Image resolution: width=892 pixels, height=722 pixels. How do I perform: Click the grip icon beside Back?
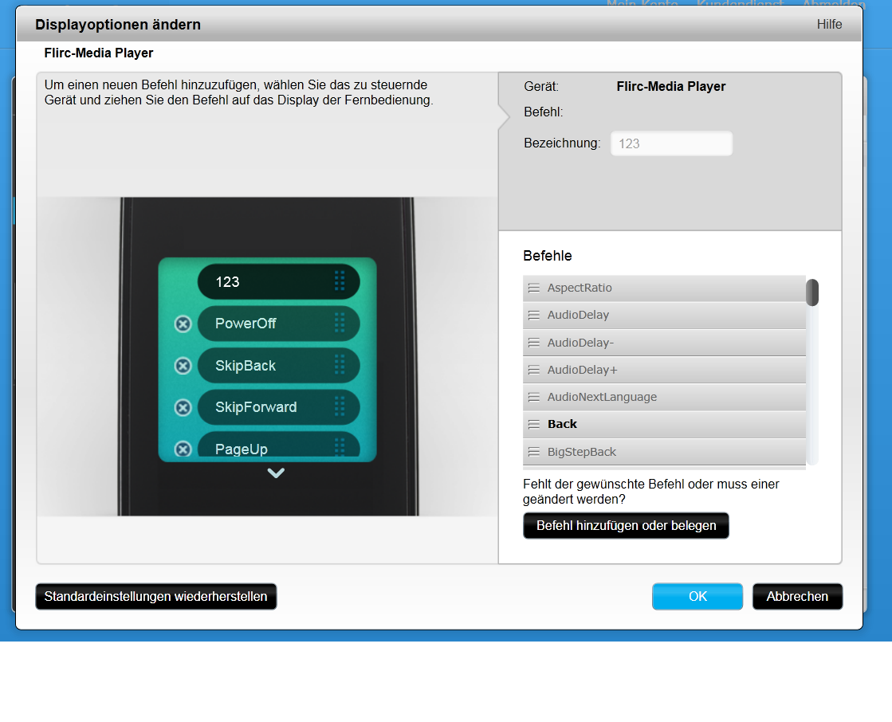pos(533,425)
